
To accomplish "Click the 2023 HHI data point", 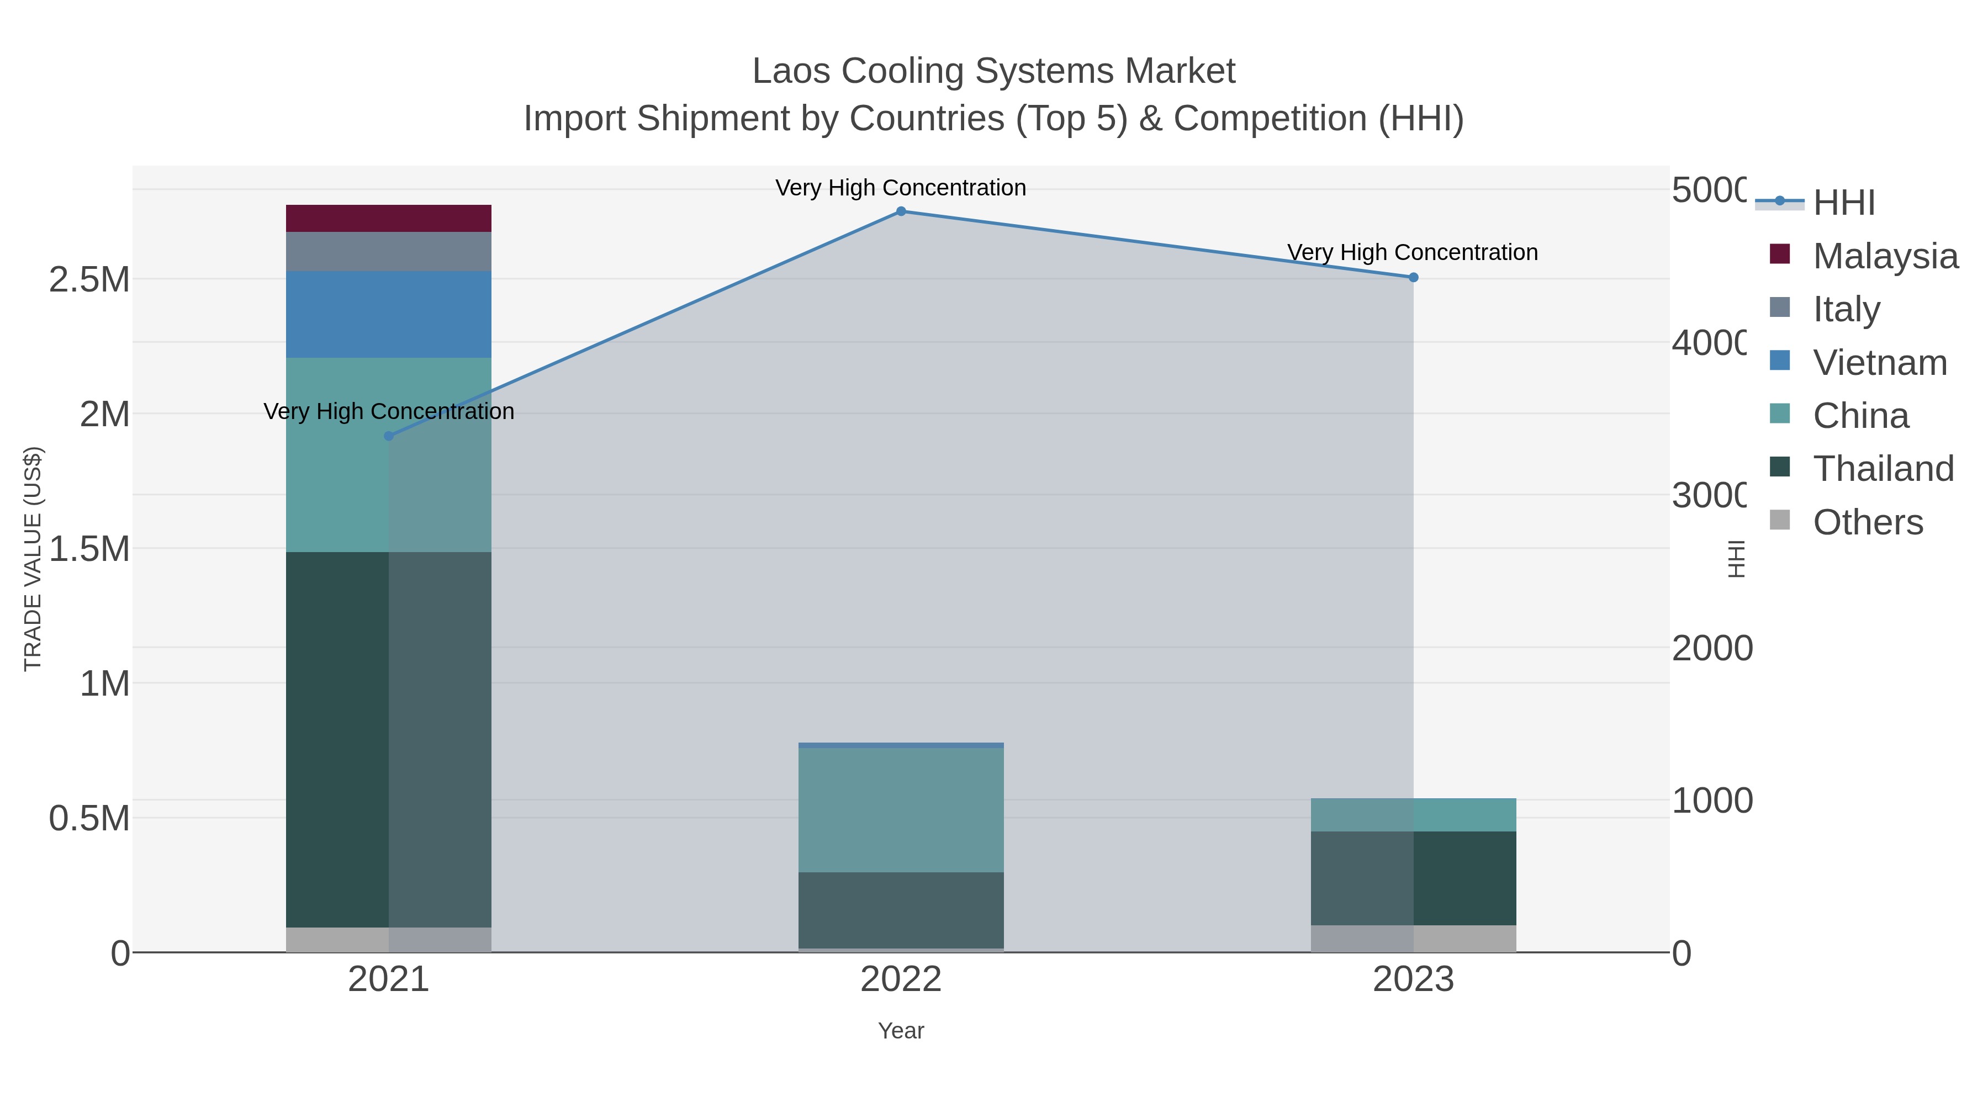I will pyautogui.click(x=1413, y=278).
